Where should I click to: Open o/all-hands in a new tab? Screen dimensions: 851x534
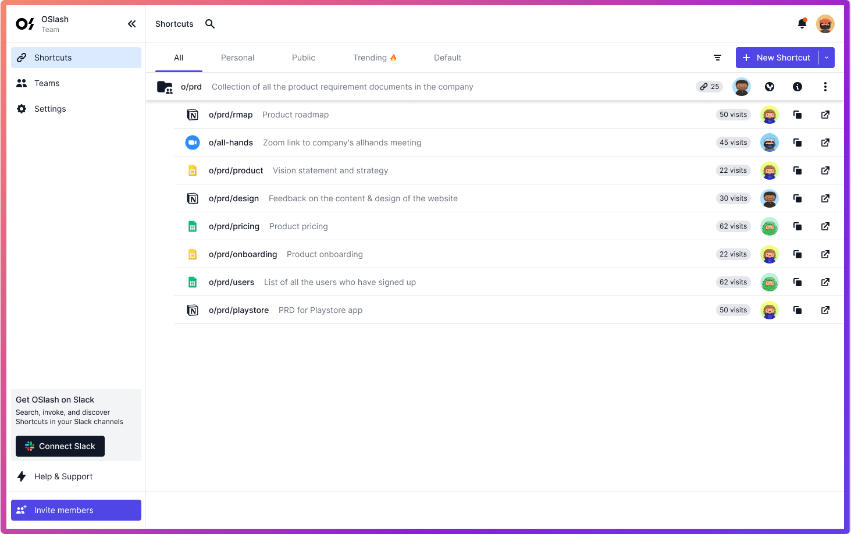[x=825, y=143]
